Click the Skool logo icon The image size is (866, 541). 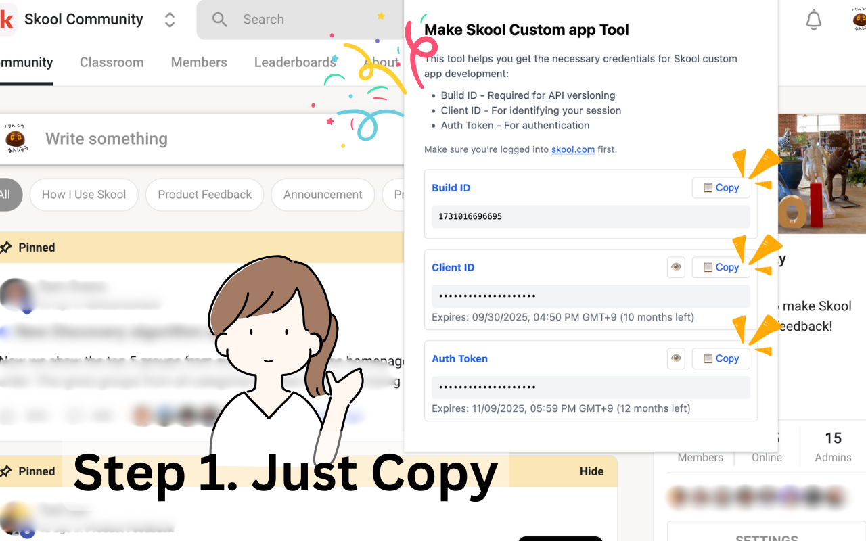click(x=6, y=20)
